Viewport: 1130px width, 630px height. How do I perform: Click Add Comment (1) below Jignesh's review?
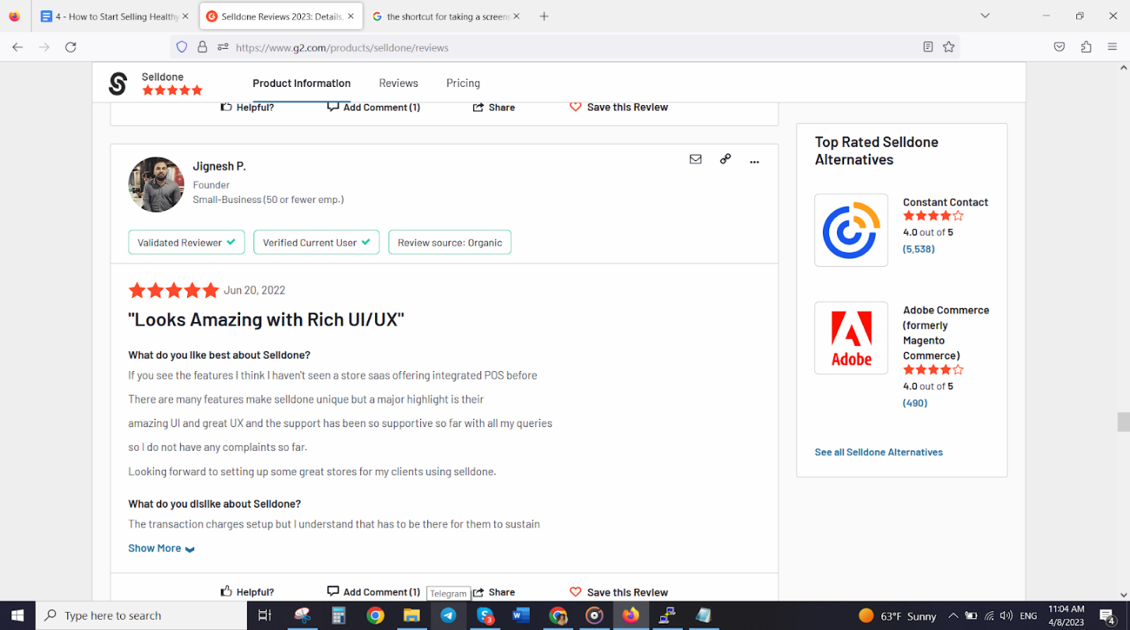point(374,592)
